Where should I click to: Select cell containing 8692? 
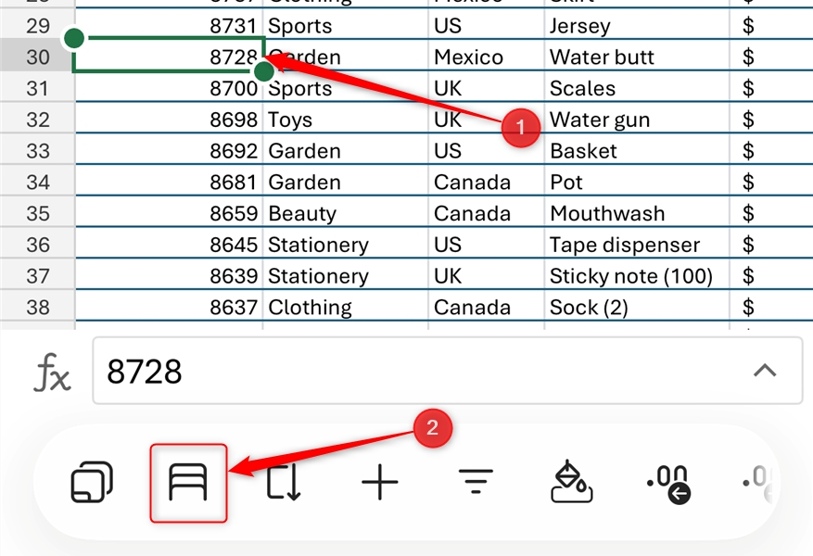coord(169,150)
